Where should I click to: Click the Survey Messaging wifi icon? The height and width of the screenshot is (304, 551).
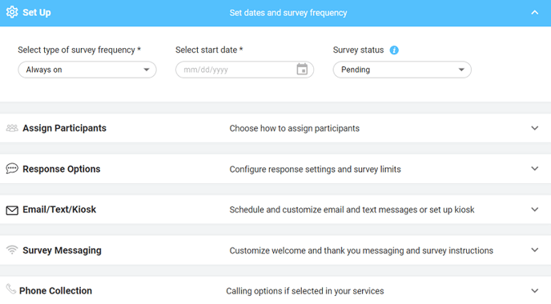12,250
